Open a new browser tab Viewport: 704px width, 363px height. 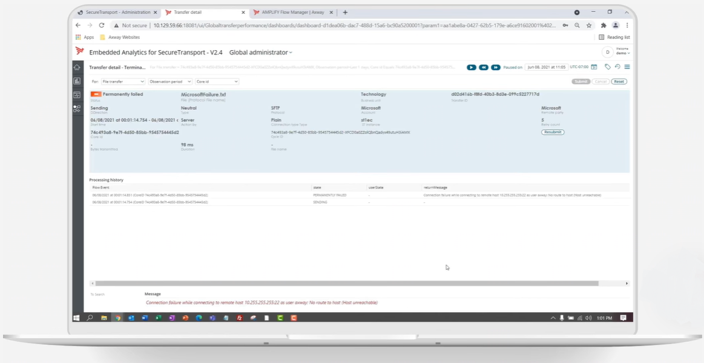tap(345, 13)
